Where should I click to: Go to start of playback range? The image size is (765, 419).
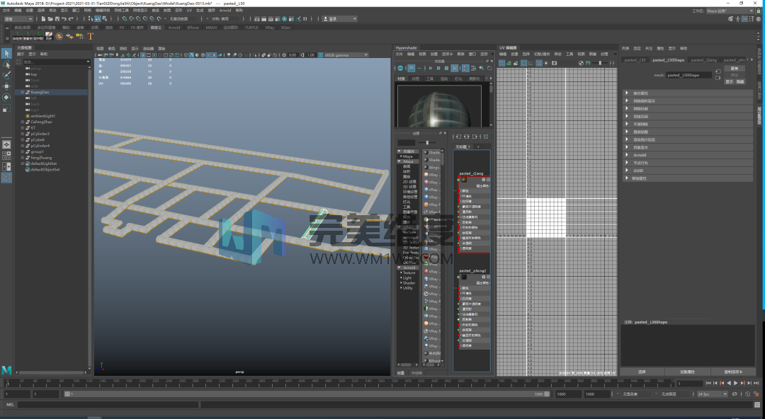tap(709, 384)
